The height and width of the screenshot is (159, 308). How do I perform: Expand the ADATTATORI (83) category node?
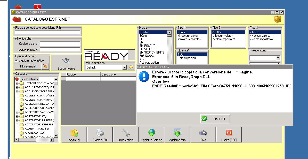coord(17,116)
